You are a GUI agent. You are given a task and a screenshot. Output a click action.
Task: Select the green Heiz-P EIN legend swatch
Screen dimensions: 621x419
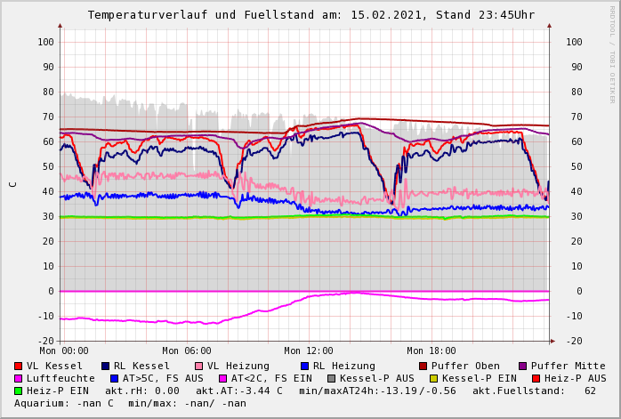click(19, 391)
